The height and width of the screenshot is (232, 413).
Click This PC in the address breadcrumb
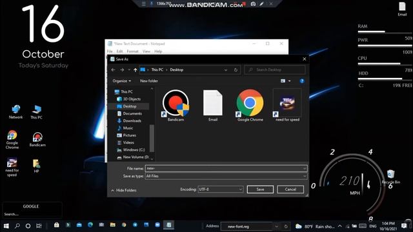point(157,70)
